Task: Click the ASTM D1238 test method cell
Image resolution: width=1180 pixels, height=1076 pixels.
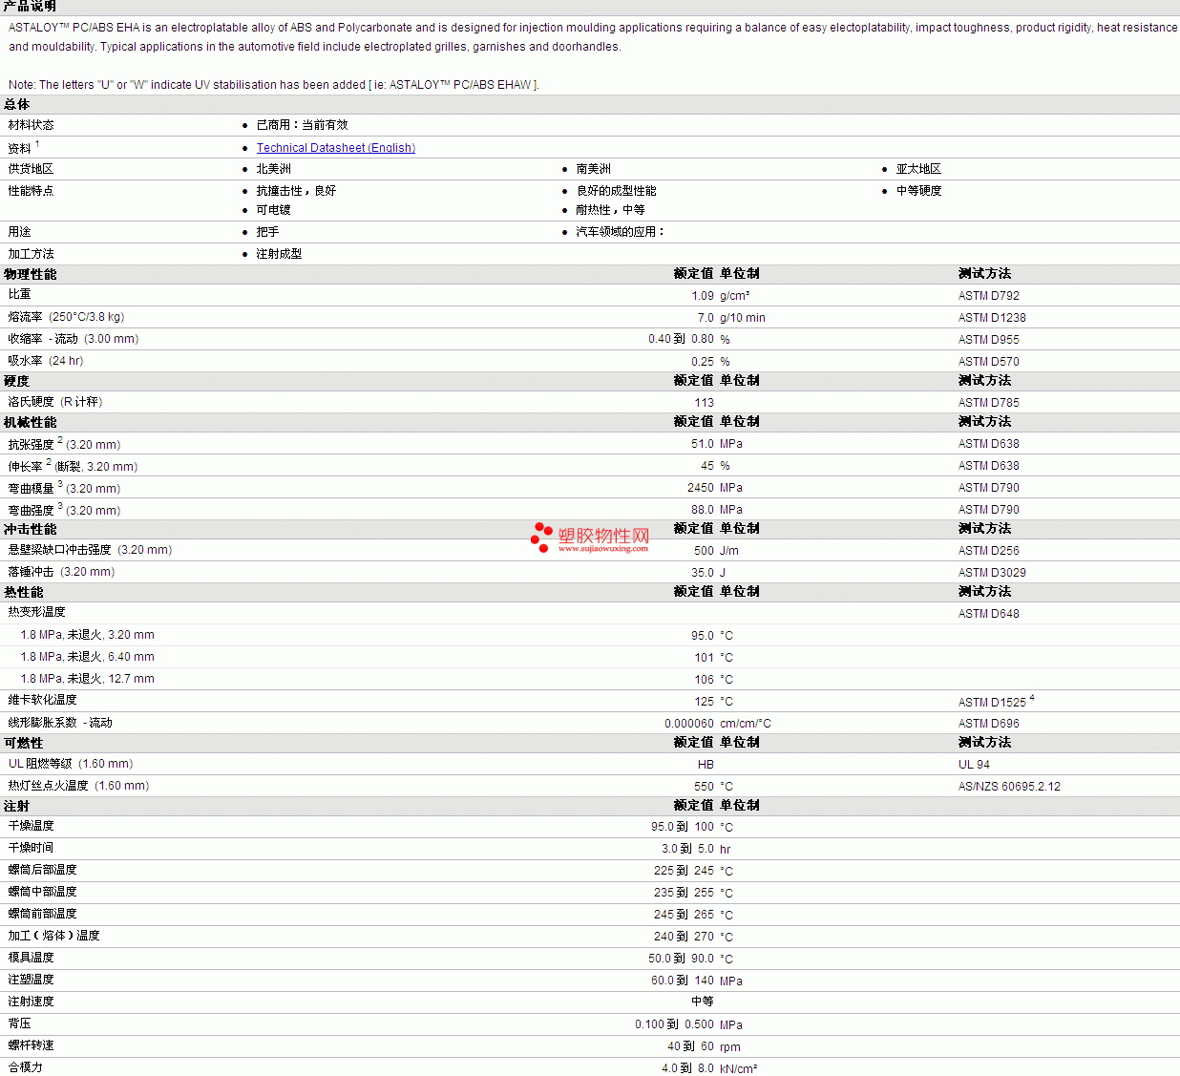Action: [x=992, y=318]
